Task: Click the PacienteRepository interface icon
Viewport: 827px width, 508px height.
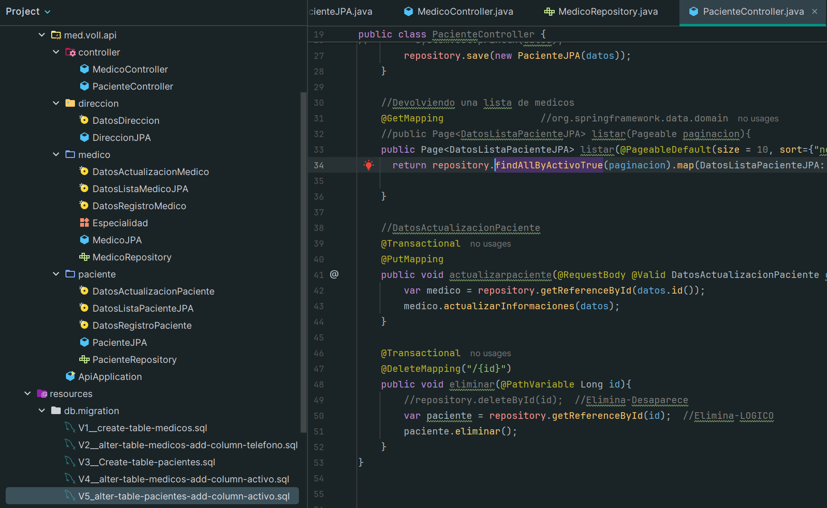Action: tap(84, 360)
